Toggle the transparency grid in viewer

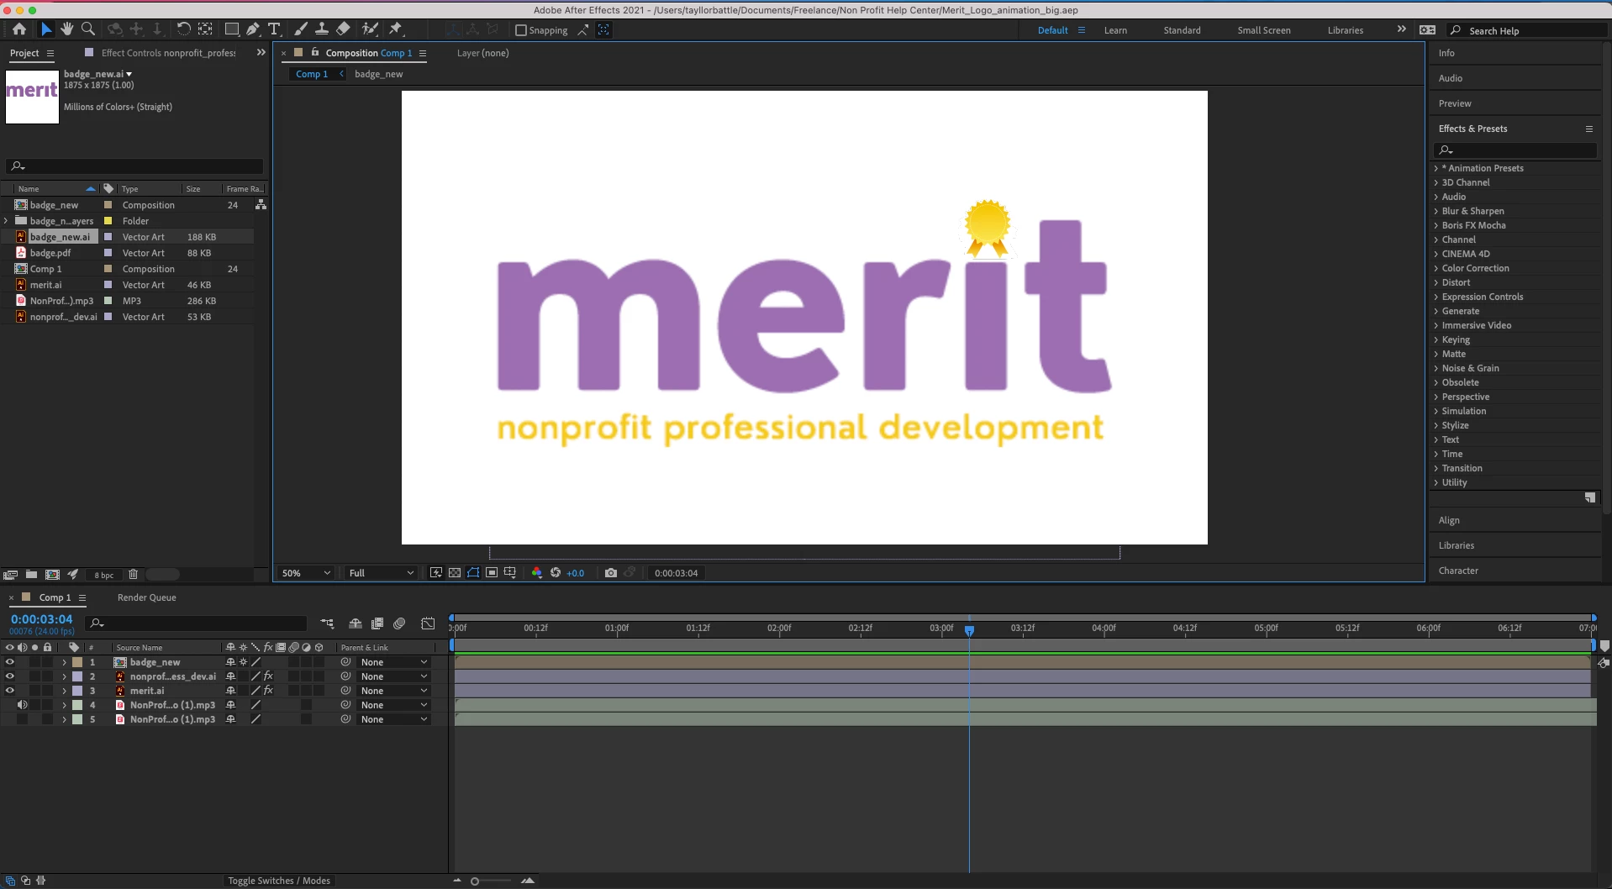pos(455,573)
